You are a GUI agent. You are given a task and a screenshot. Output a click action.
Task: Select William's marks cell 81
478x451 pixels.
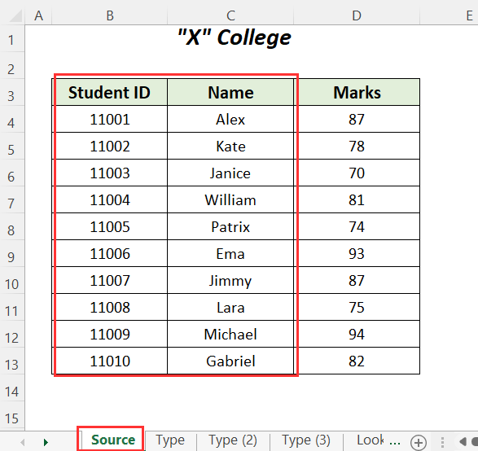click(357, 199)
